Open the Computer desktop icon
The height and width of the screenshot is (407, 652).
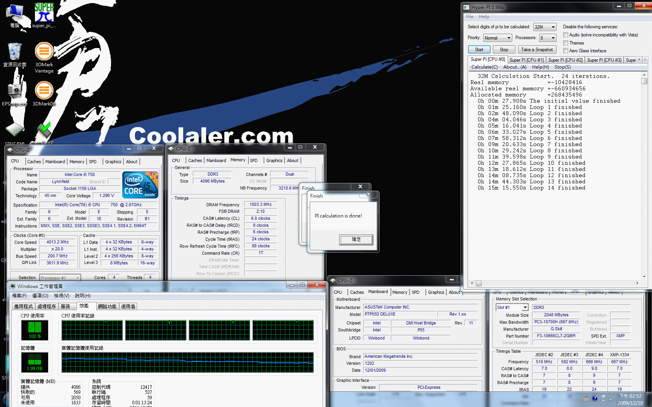tap(15, 16)
